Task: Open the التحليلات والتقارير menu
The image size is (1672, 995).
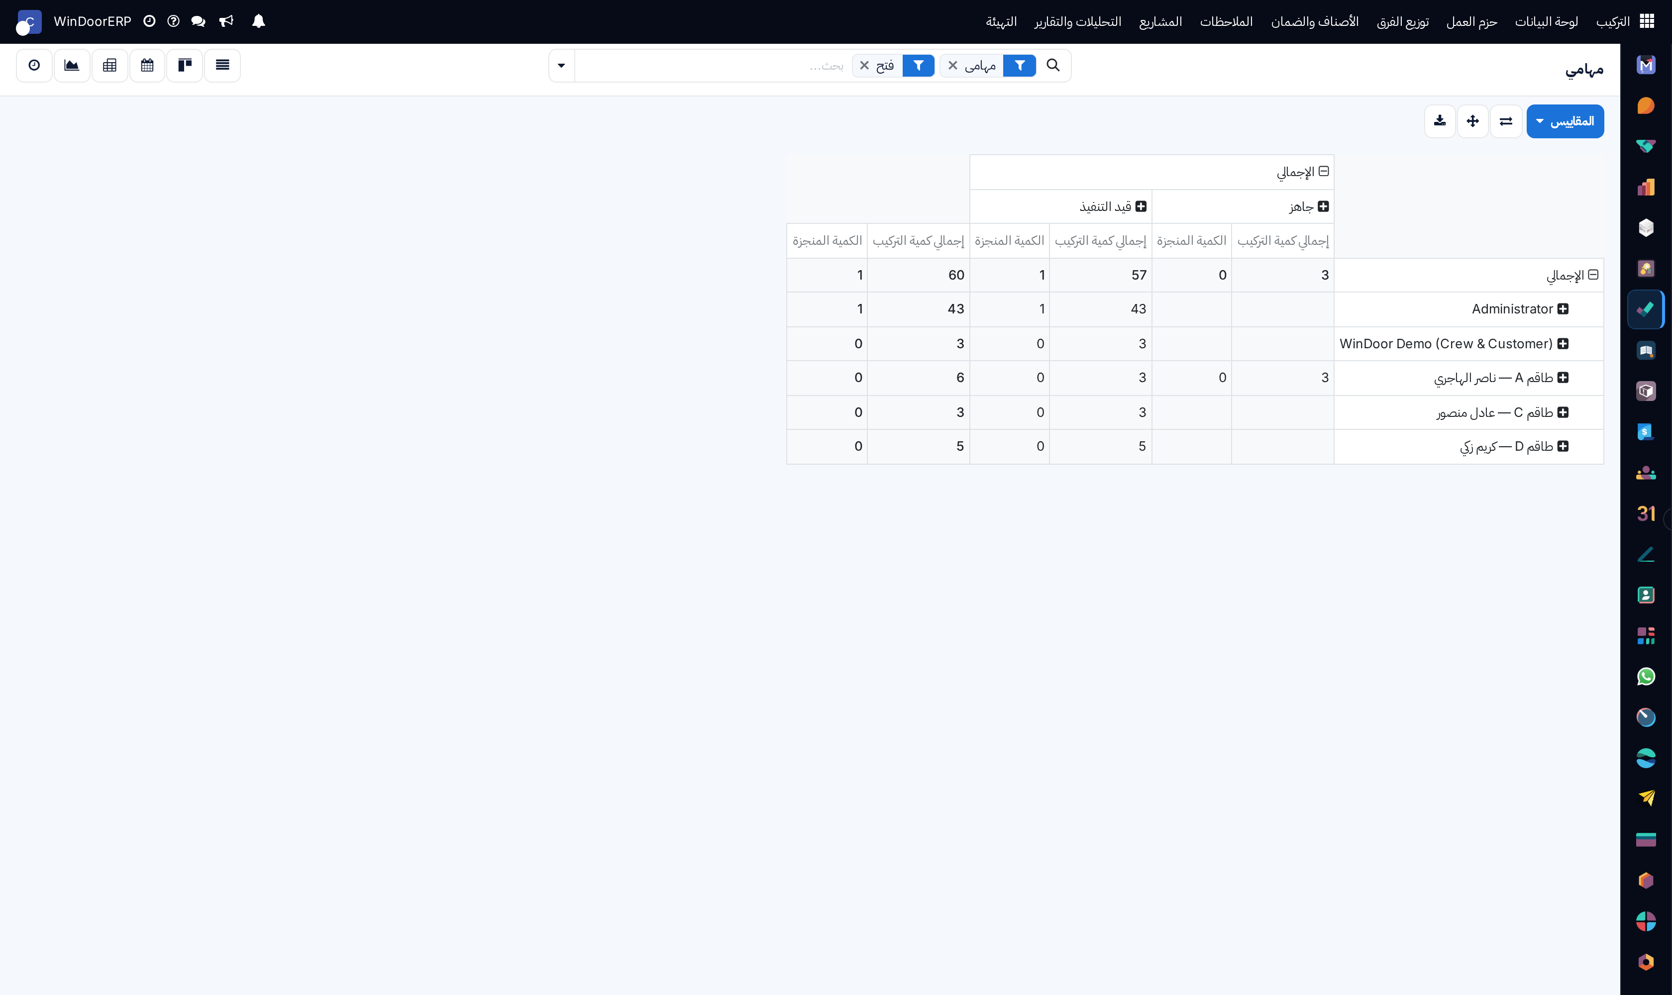Action: (x=1078, y=21)
